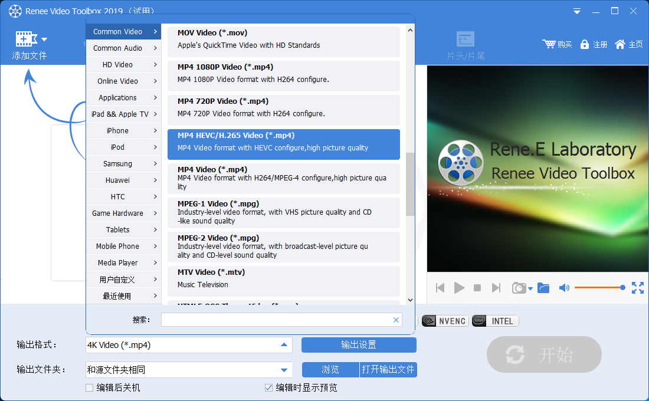The image size is (649, 401).
Task: Select the Common Video category
Action: (x=123, y=31)
